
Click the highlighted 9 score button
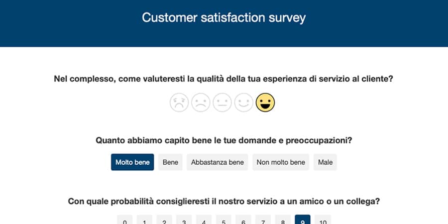coord(303,220)
